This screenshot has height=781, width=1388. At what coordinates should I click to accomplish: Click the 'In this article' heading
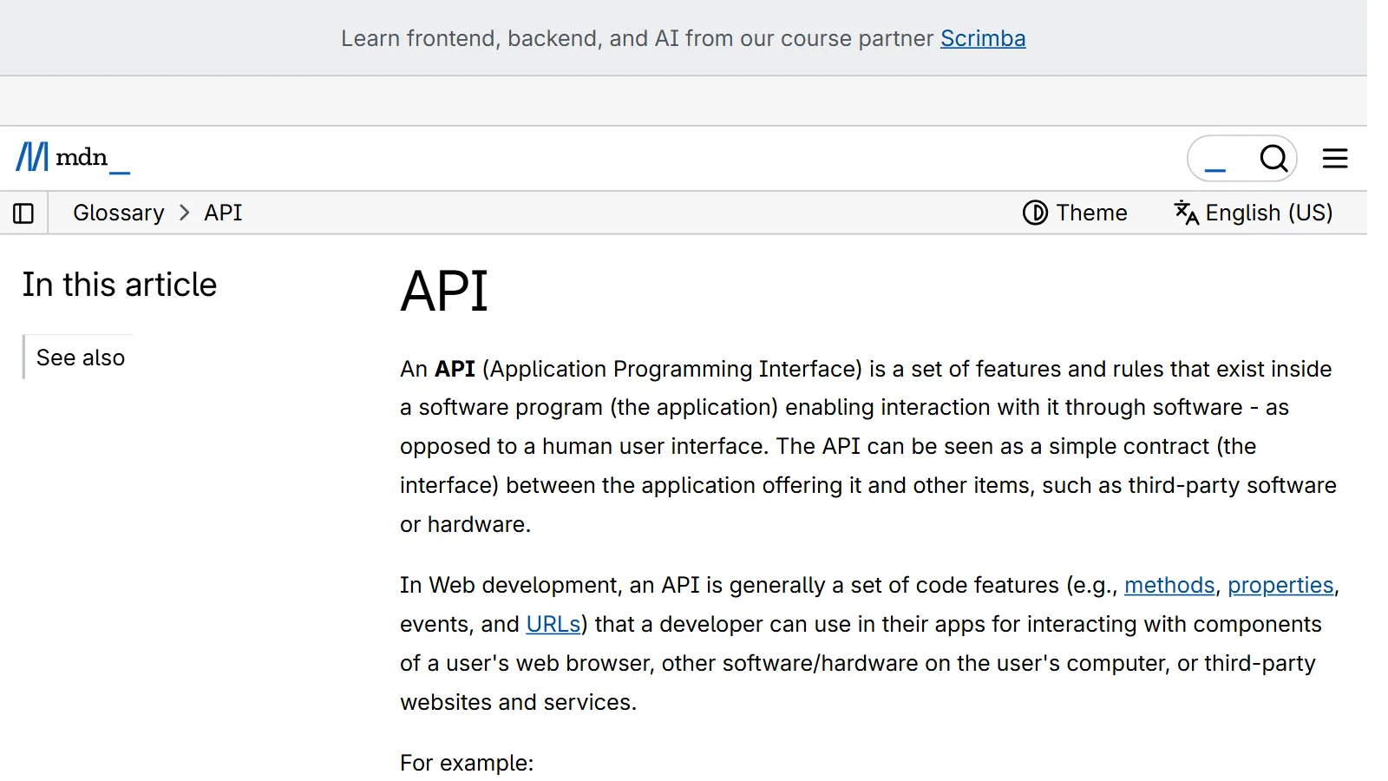(120, 285)
